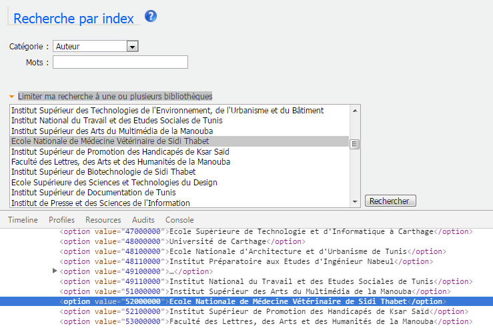Select option node value 47000000 in DOM

point(266,231)
